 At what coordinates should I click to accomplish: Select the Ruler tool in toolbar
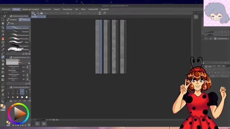[3, 91]
